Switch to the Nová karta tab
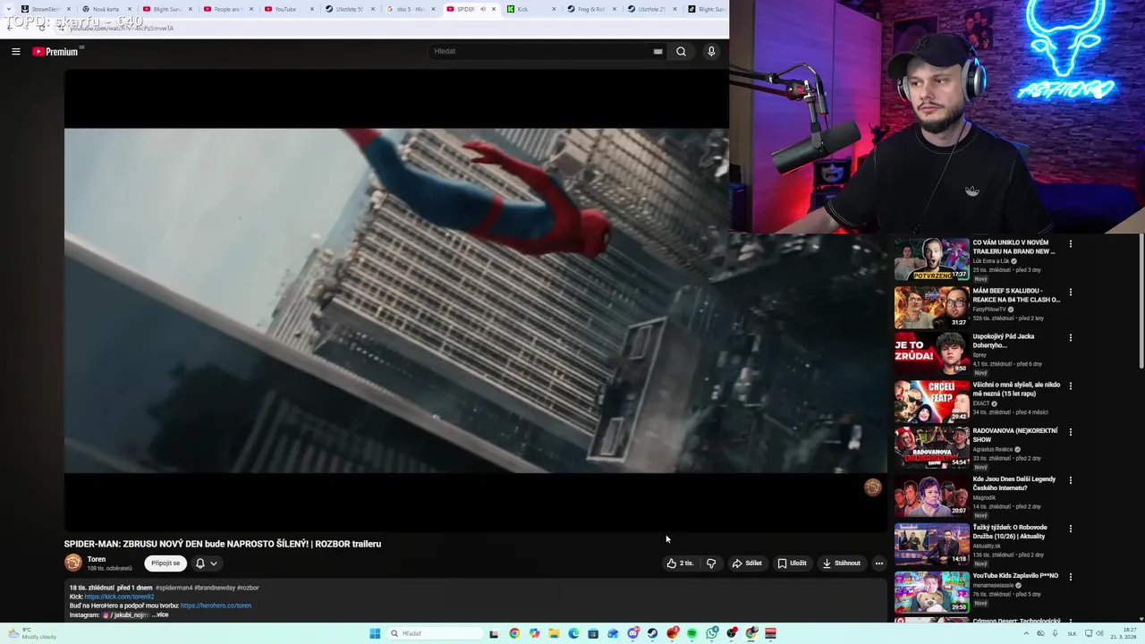 pos(107,9)
